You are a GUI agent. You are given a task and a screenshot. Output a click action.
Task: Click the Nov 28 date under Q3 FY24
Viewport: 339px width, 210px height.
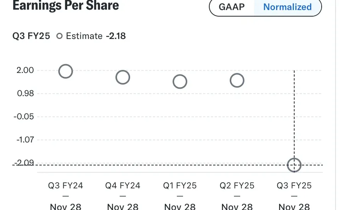tap(66, 207)
